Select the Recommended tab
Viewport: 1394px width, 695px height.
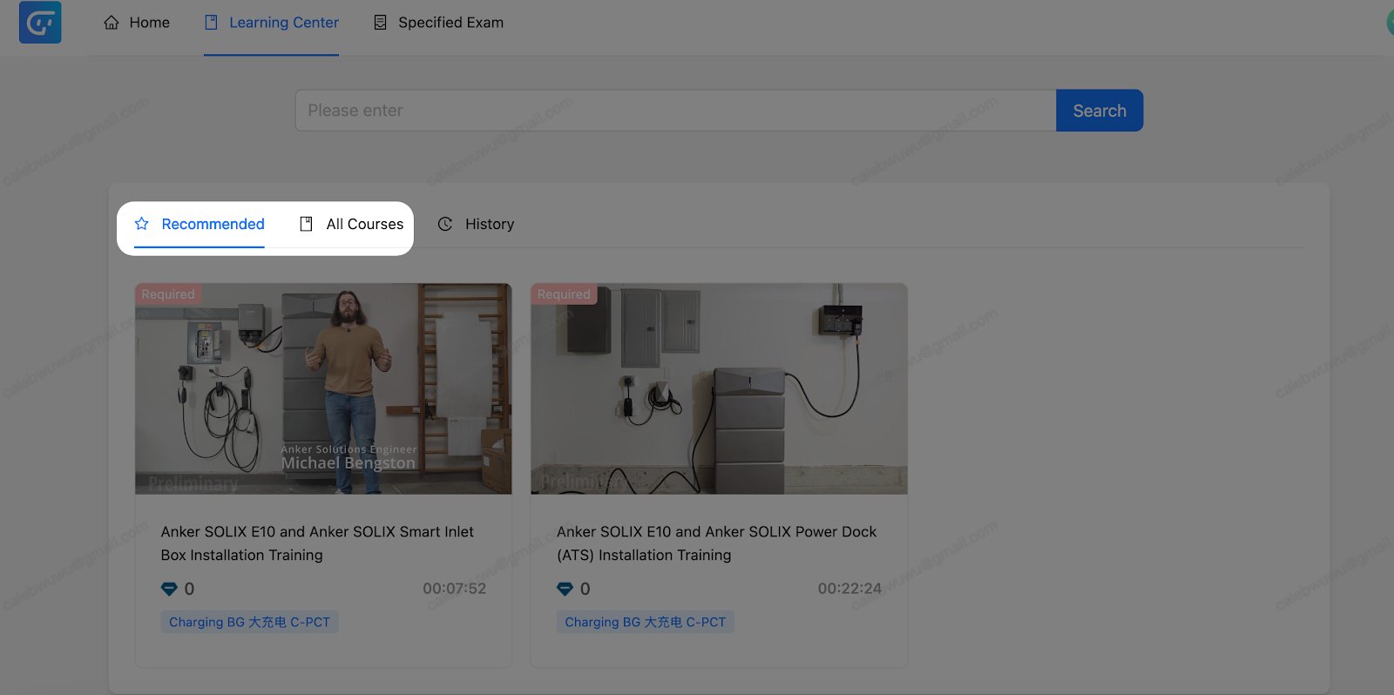point(213,224)
